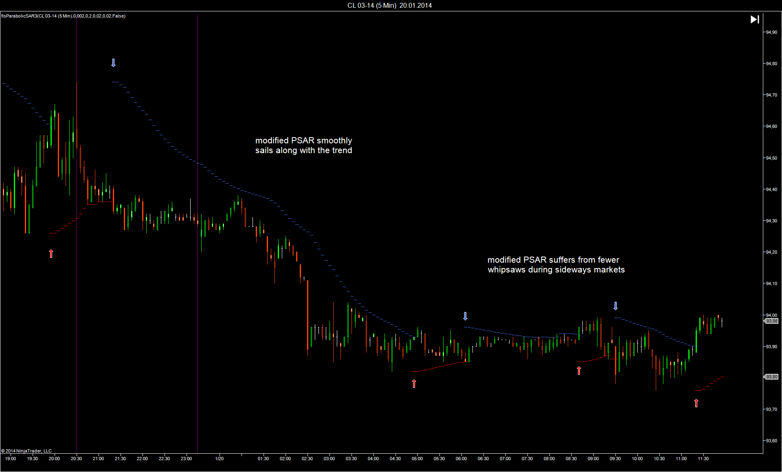Select the 'fewer whipsaws during sideways markets' text note
782x472 pixels.
pos(556,265)
